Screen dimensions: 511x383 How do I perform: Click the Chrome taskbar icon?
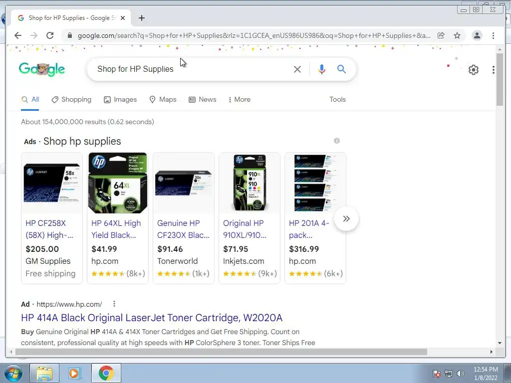point(106,373)
